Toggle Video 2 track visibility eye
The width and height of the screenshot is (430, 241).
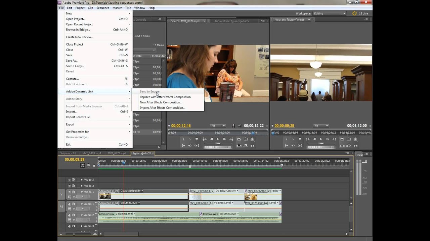pyautogui.click(x=70, y=186)
